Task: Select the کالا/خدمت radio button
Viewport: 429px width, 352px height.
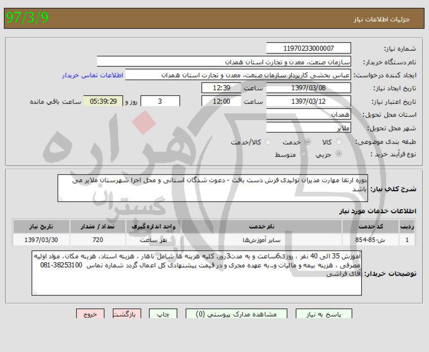Action: pos(268,142)
